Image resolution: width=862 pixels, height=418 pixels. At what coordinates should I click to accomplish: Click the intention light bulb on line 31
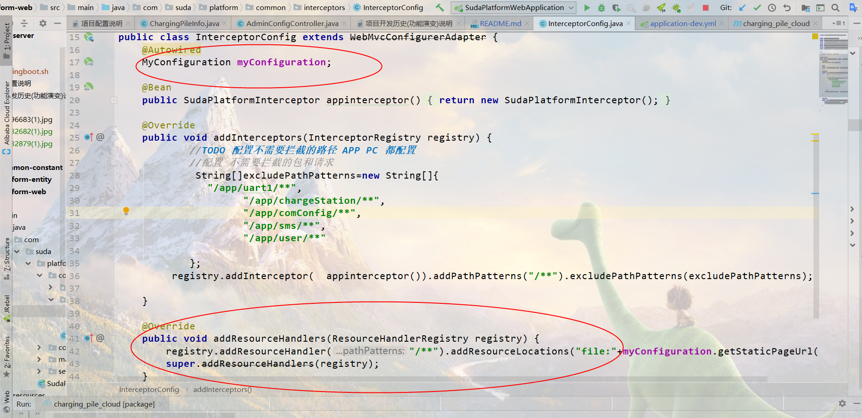tap(126, 211)
